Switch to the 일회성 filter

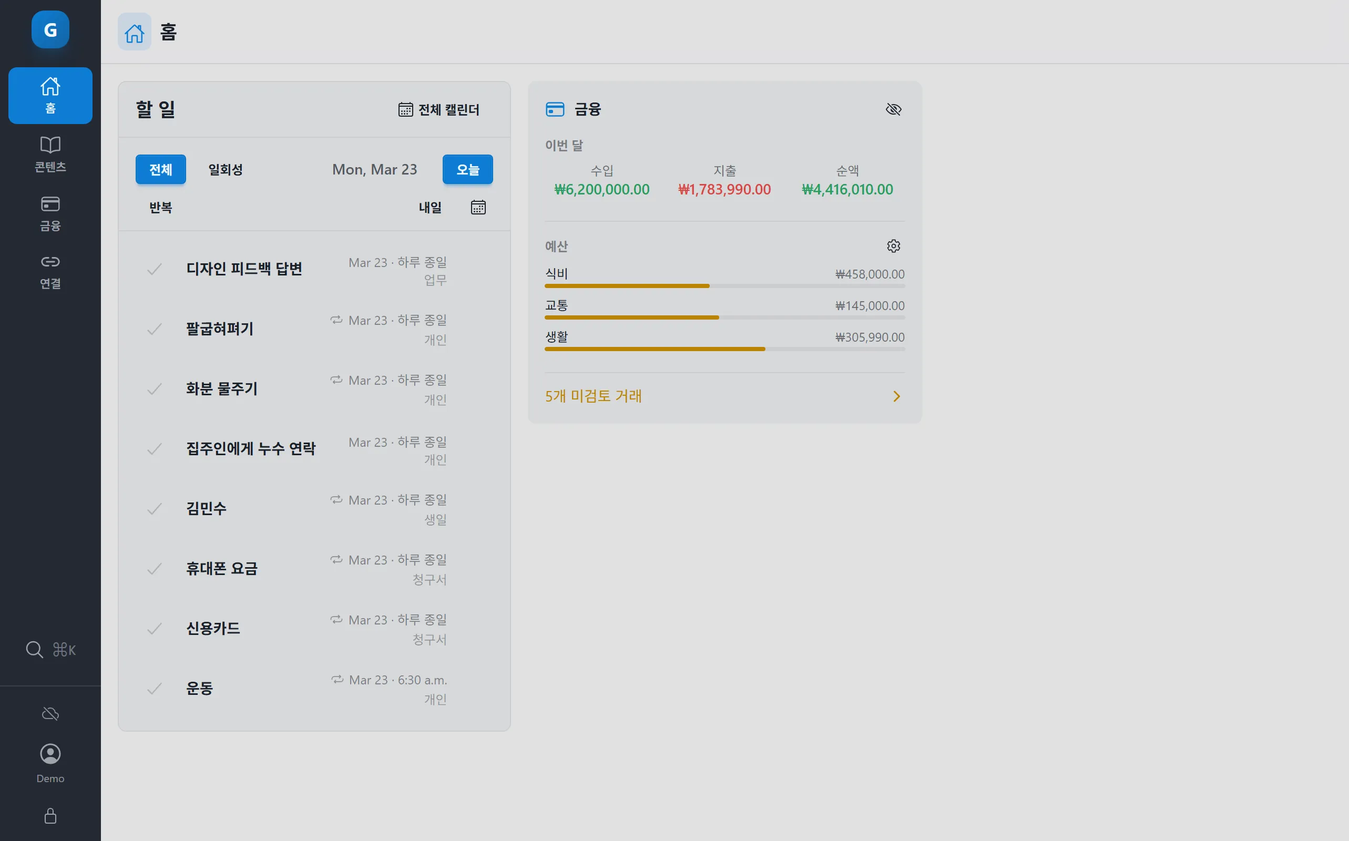(224, 169)
